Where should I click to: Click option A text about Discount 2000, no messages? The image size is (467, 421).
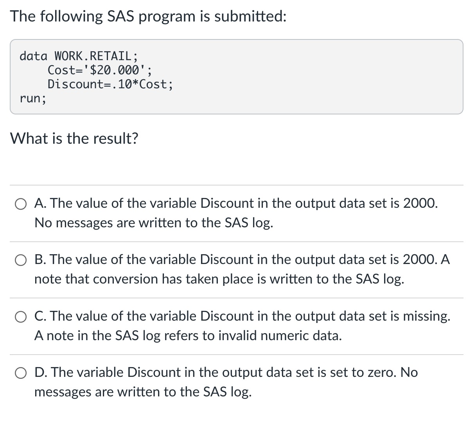pyautogui.click(x=236, y=213)
